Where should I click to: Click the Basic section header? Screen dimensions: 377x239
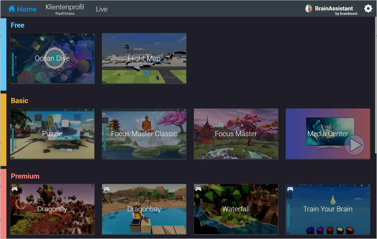pos(19,100)
